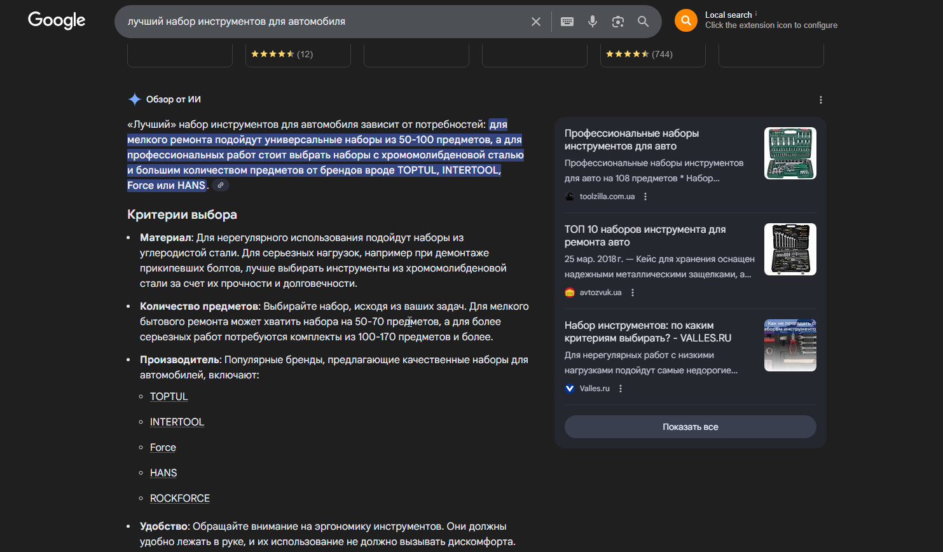Clear the search query with X icon
The image size is (943, 552).
pos(536,22)
